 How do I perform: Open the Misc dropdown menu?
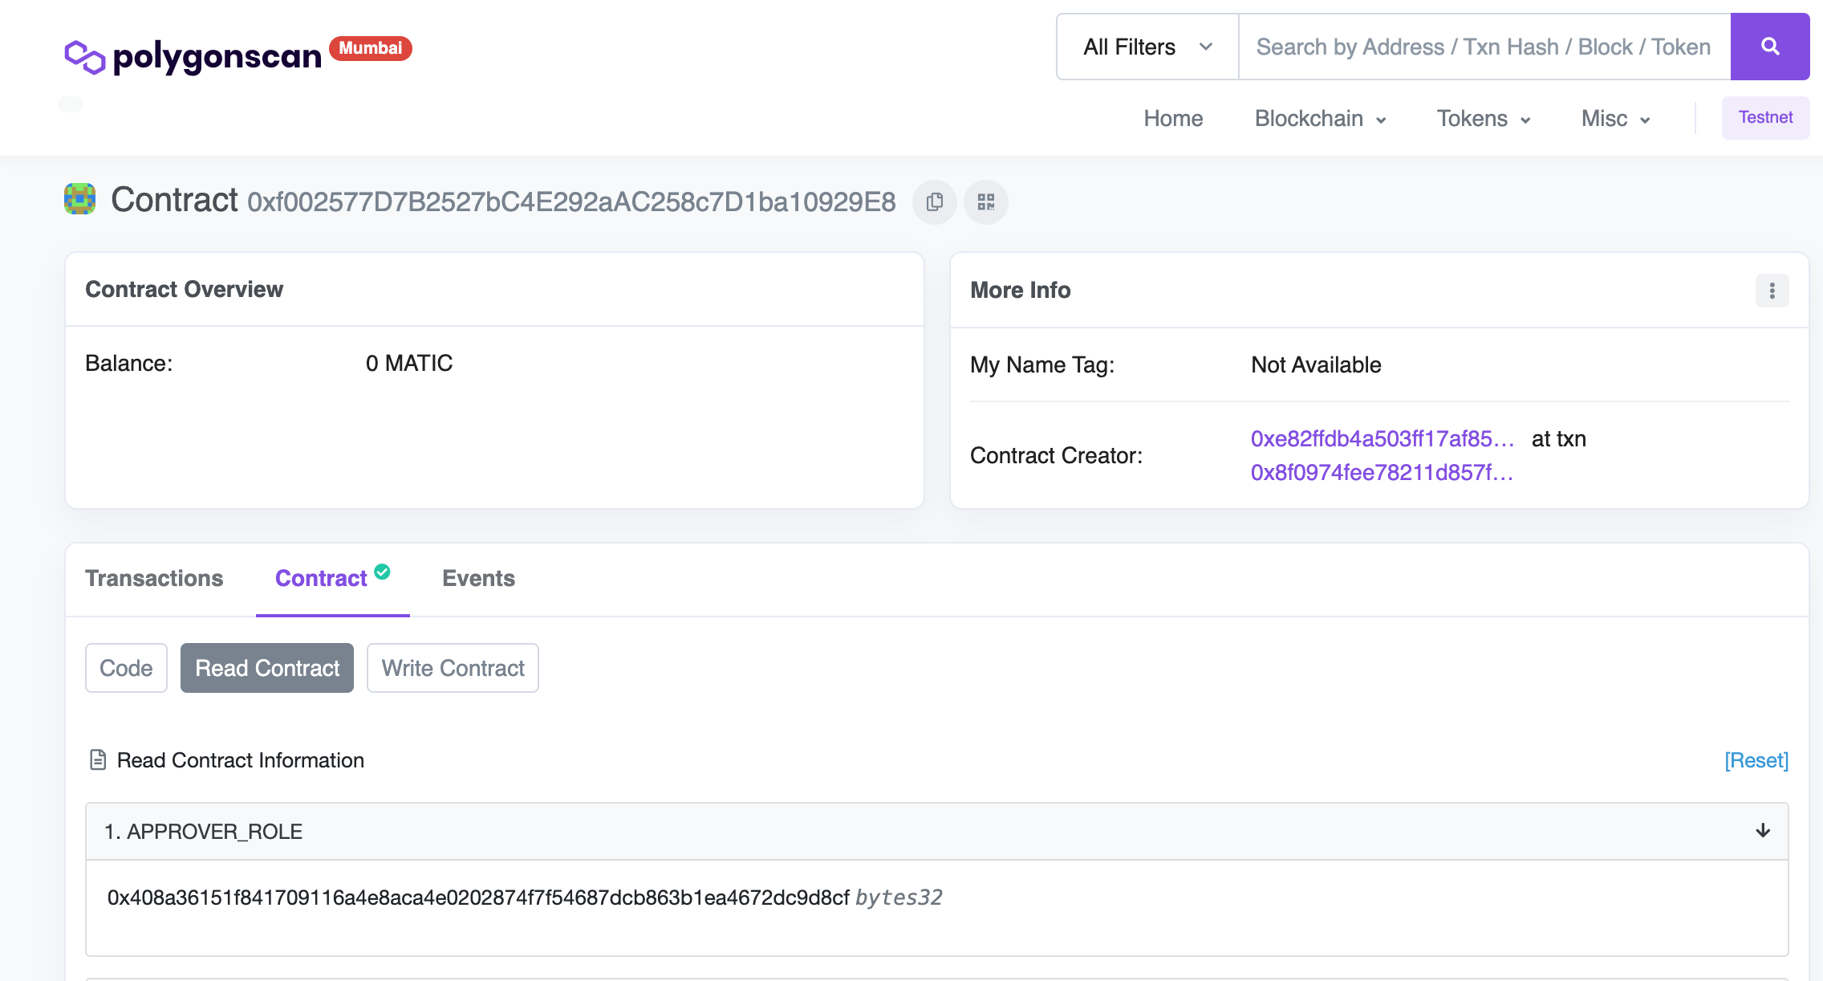(1615, 119)
